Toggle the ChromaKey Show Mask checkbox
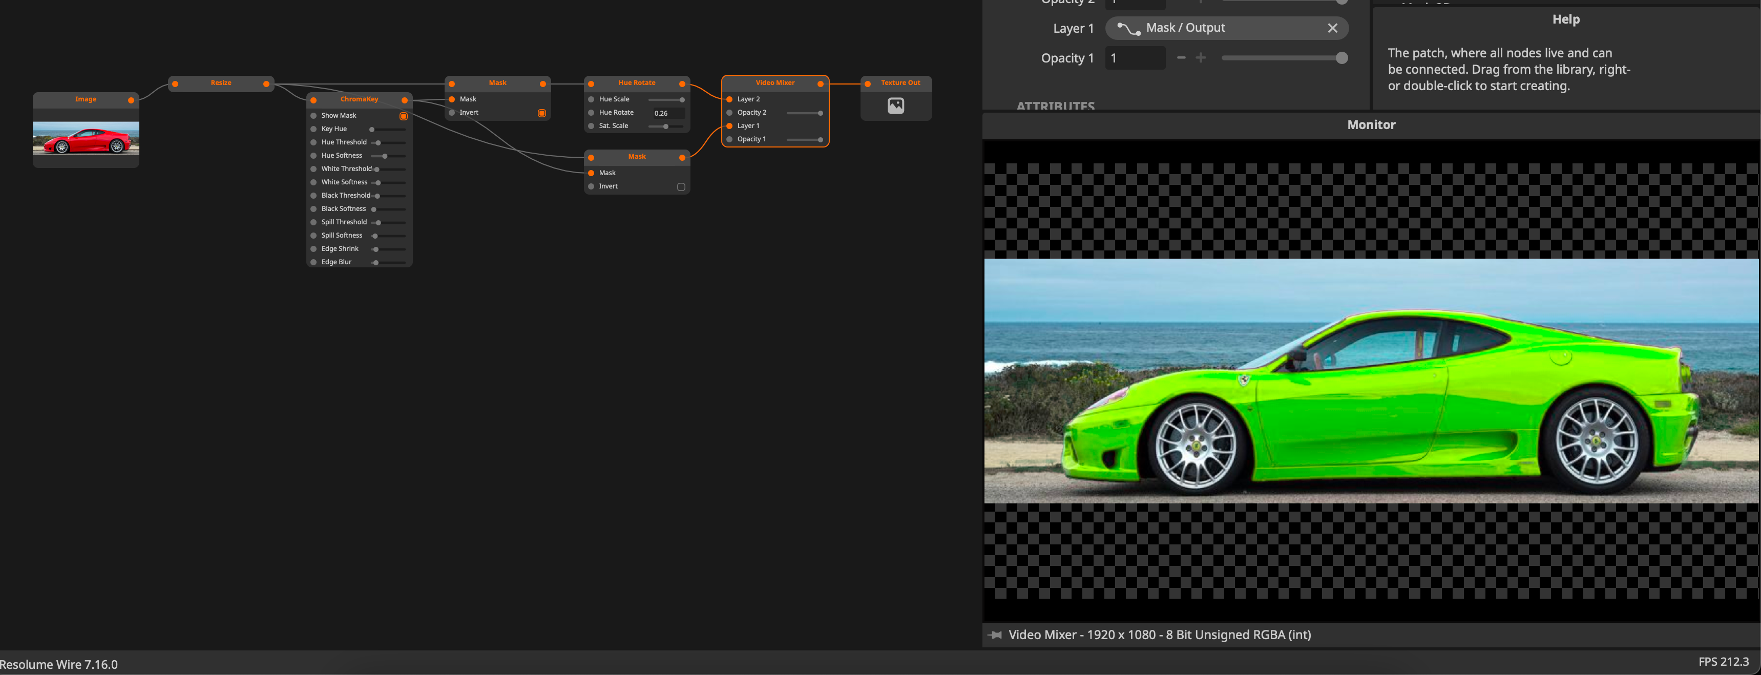The height and width of the screenshot is (675, 1761). pos(403,116)
